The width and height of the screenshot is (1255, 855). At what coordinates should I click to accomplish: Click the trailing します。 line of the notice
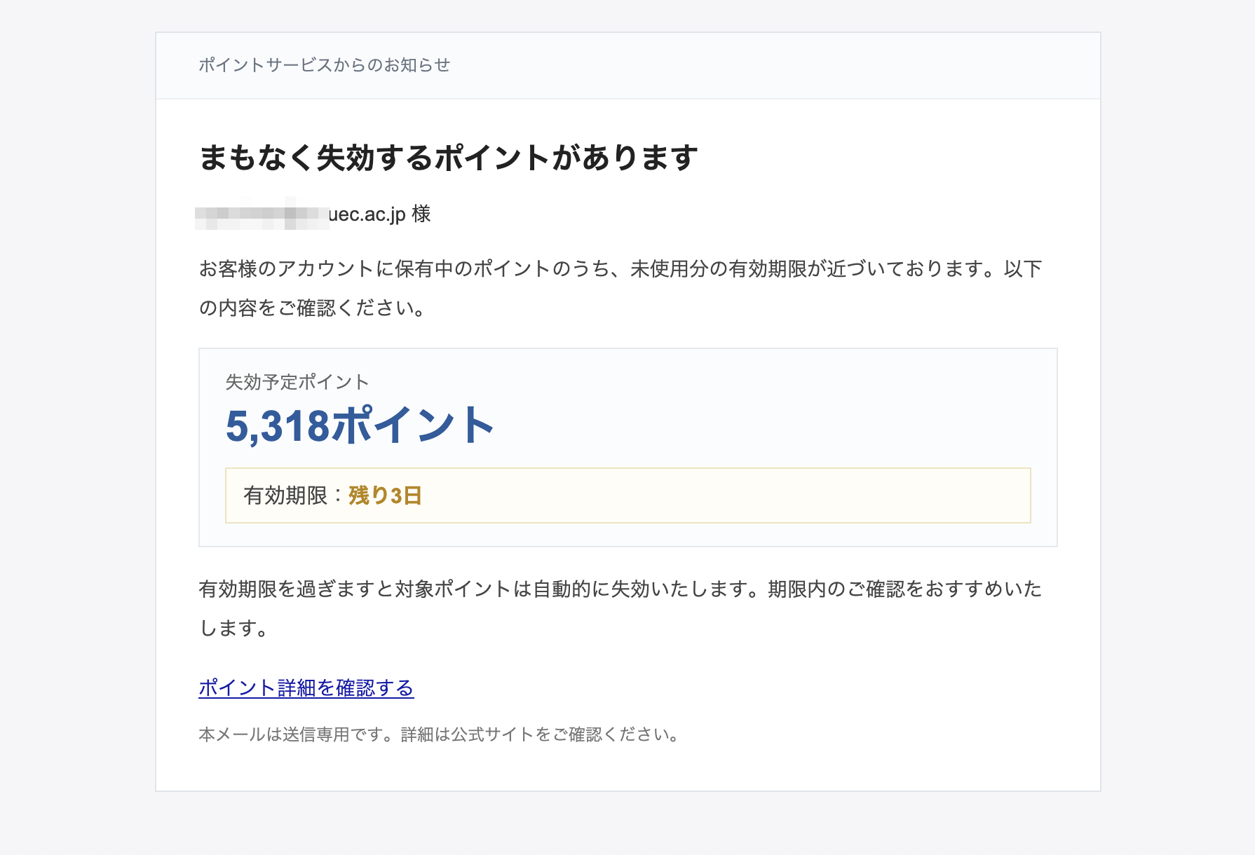tap(233, 628)
